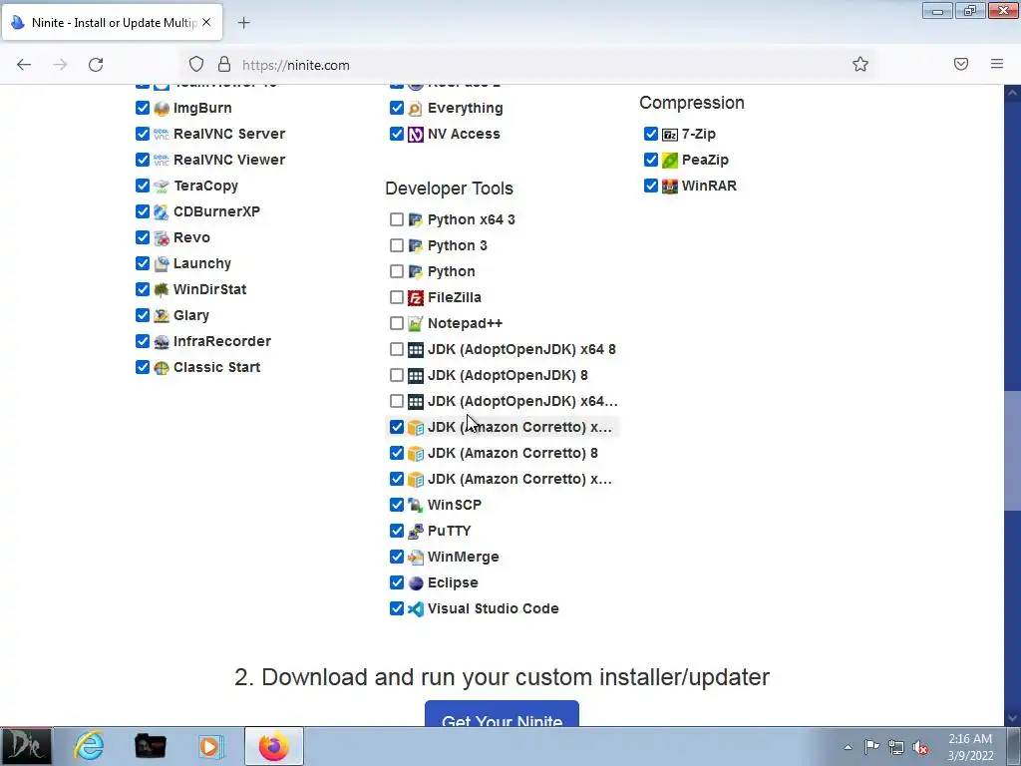Screen dimensions: 1021x766
Task: Uncheck JDK (Amazon Corretto) 8
Action: [397, 453]
